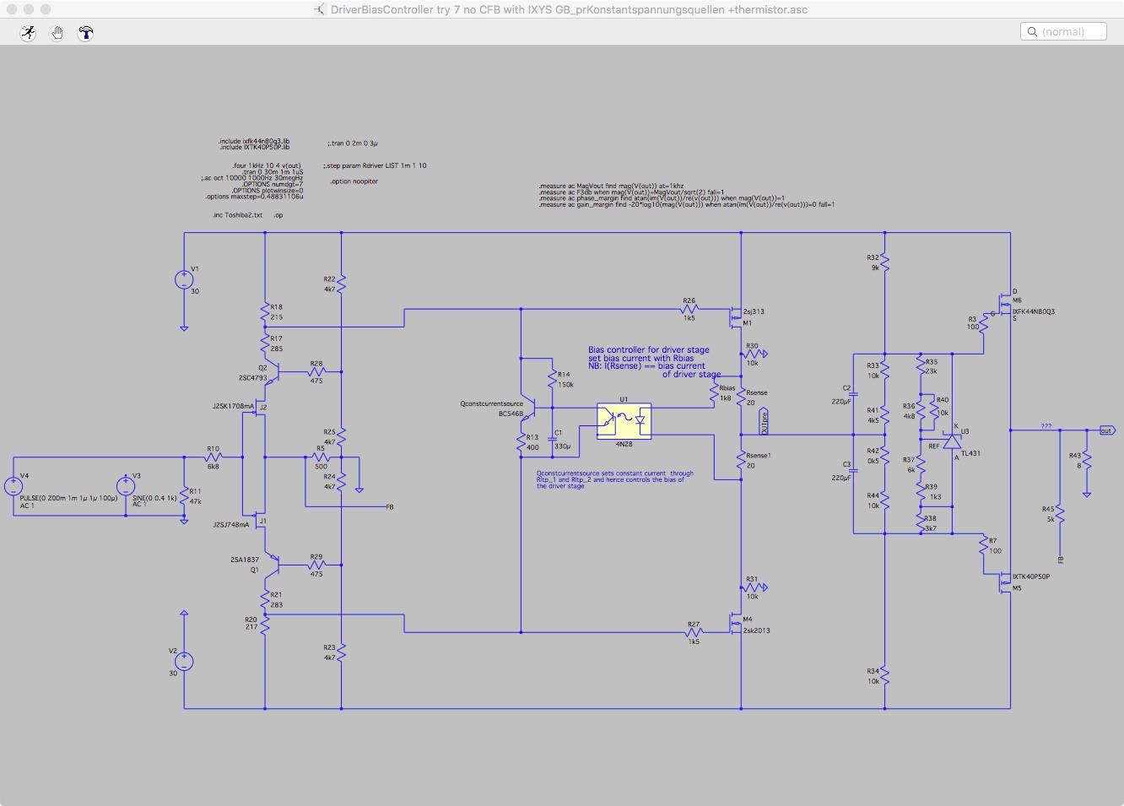Select the M6 IXFK44N80Q3 MOSFET symbol
This screenshot has width=1124, height=806.
coord(1004,304)
